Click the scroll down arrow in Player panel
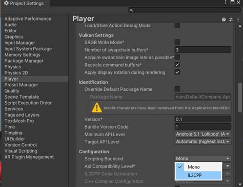This screenshot has width=243, height=187. point(240,184)
